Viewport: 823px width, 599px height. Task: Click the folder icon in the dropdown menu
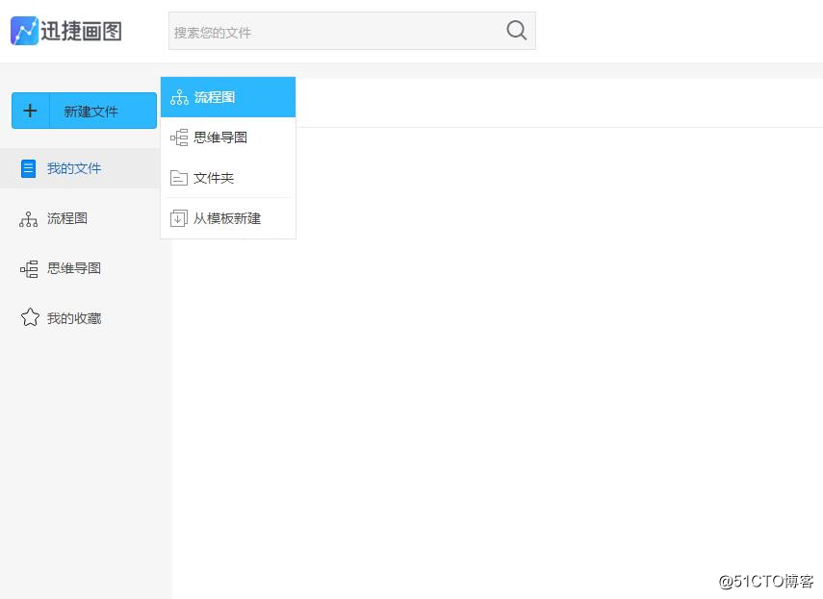click(x=179, y=178)
